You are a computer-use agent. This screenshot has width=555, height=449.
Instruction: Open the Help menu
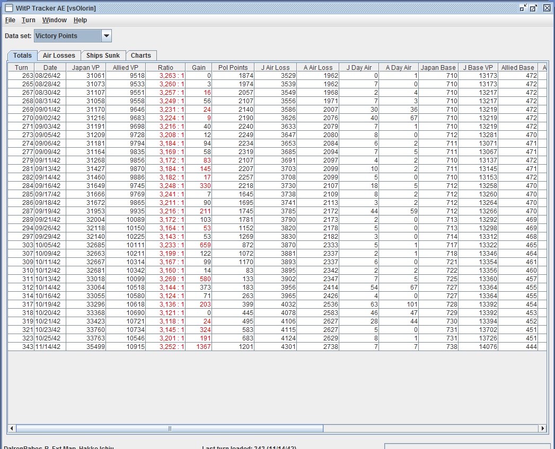(81, 20)
